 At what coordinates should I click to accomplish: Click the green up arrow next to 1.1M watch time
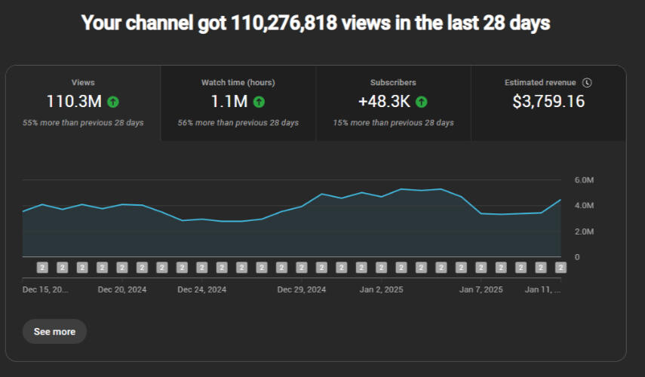pyautogui.click(x=259, y=102)
